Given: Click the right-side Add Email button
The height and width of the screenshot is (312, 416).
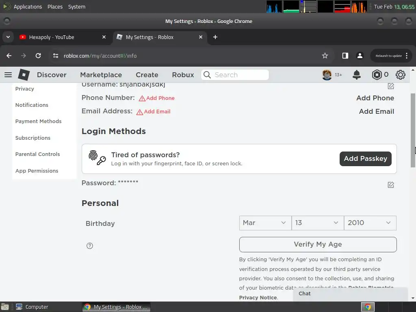Looking at the screenshot, I should [x=377, y=111].
